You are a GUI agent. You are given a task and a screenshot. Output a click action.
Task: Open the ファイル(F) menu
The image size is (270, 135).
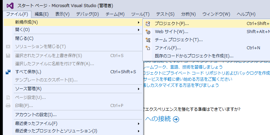pos(17,14)
